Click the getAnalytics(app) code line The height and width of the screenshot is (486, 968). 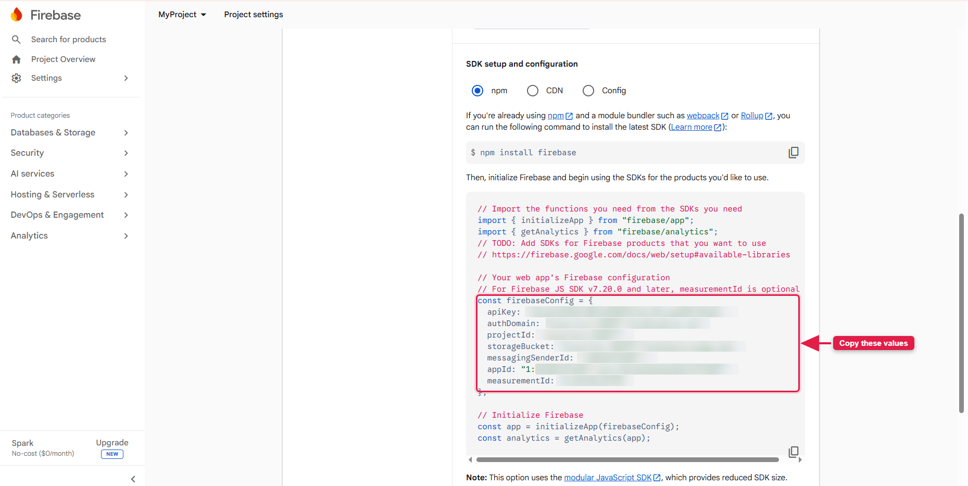(564, 438)
